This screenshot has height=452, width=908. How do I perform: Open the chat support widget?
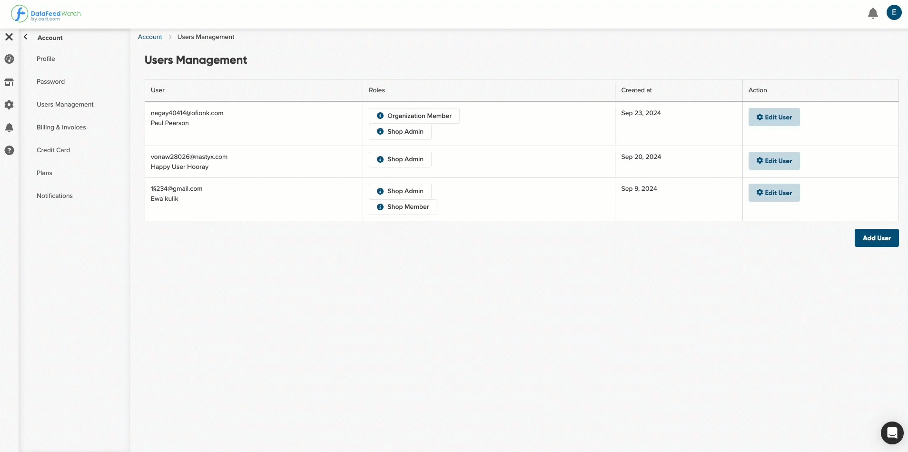[x=892, y=432]
